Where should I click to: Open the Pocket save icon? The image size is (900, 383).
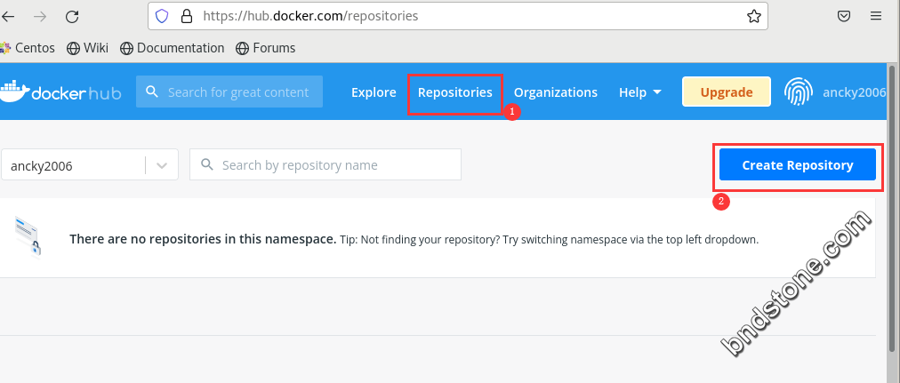point(844,16)
